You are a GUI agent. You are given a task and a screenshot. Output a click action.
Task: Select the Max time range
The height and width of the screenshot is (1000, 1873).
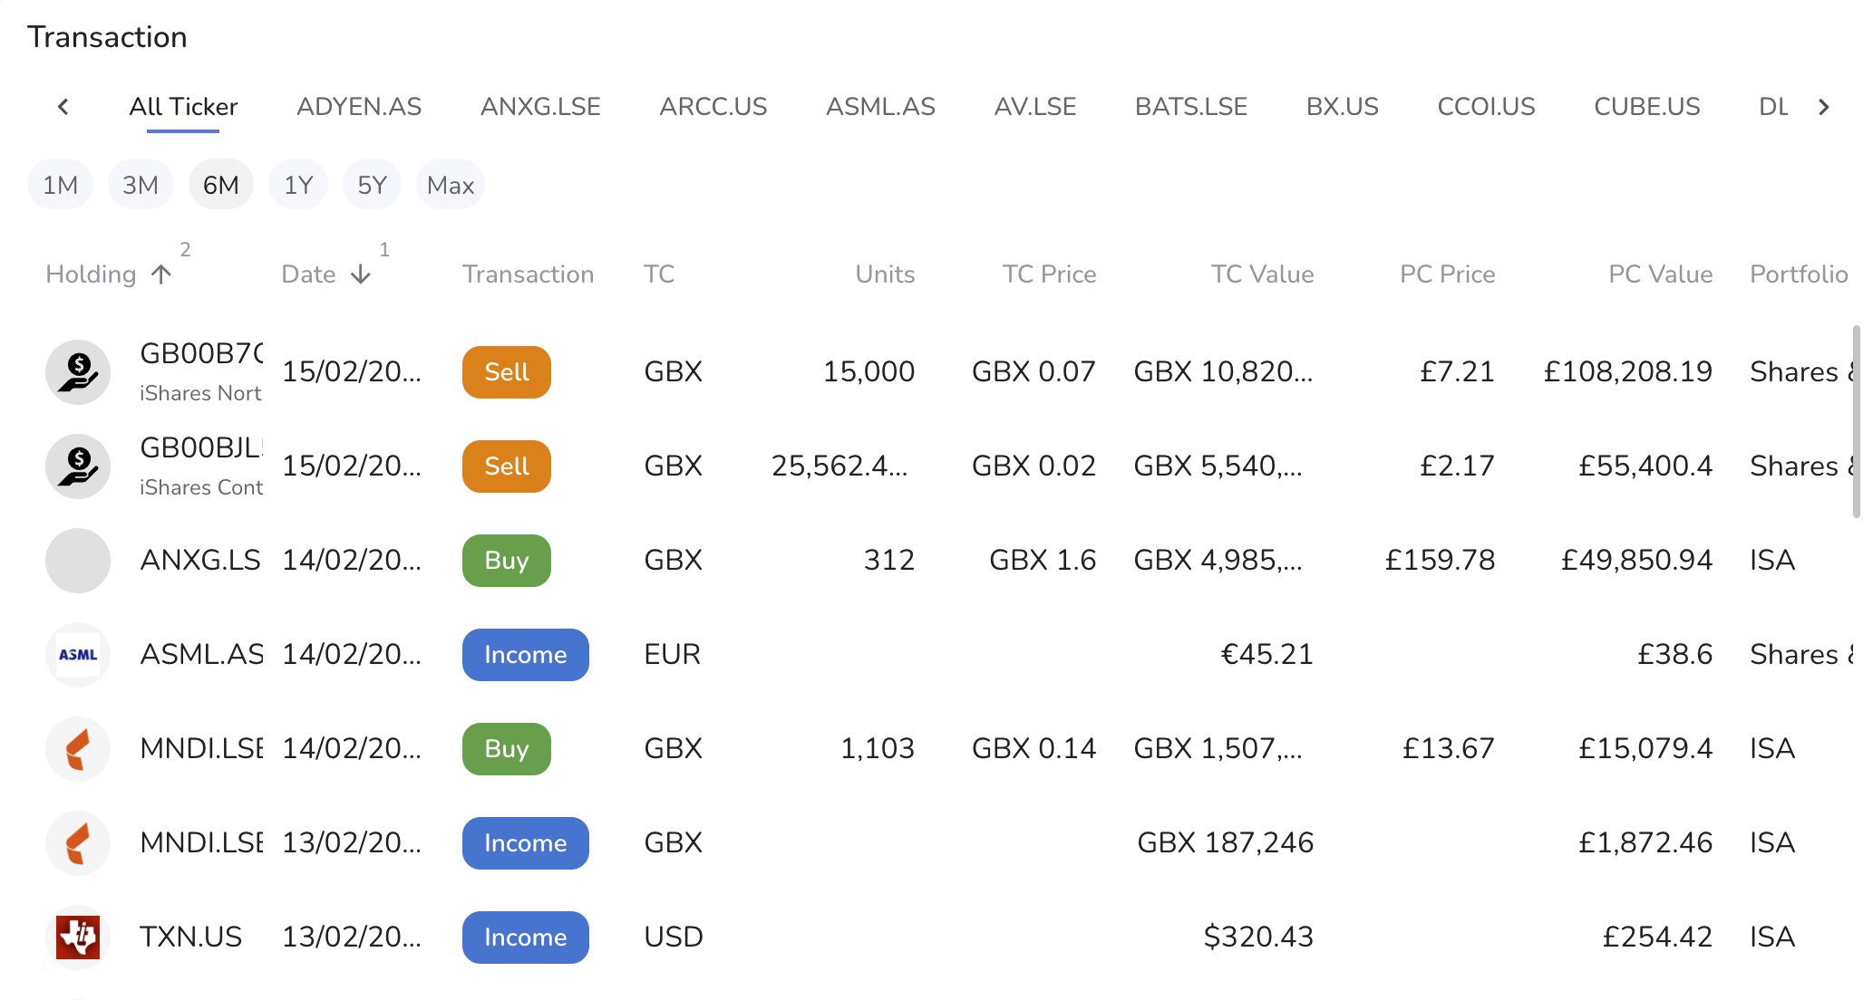pos(451,185)
